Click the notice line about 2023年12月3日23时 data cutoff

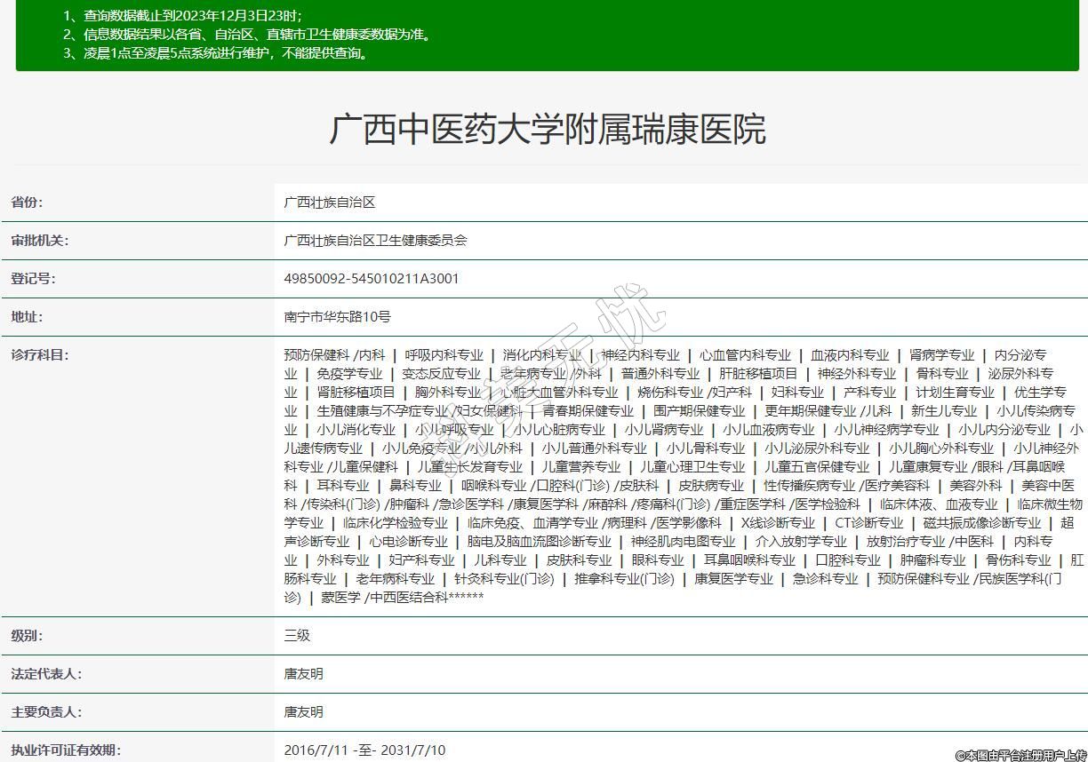[x=182, y=16]
